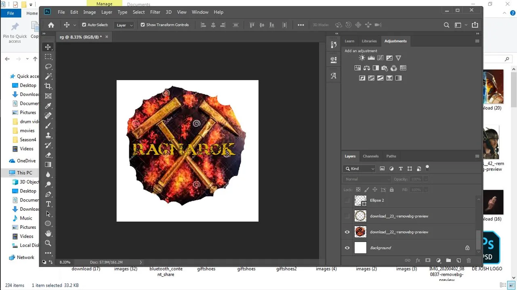
Task: Click the Delete layer trash icon
Action: coord(469,261)
